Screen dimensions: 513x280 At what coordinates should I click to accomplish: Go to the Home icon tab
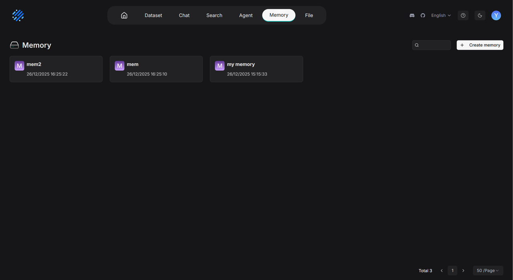124,15
